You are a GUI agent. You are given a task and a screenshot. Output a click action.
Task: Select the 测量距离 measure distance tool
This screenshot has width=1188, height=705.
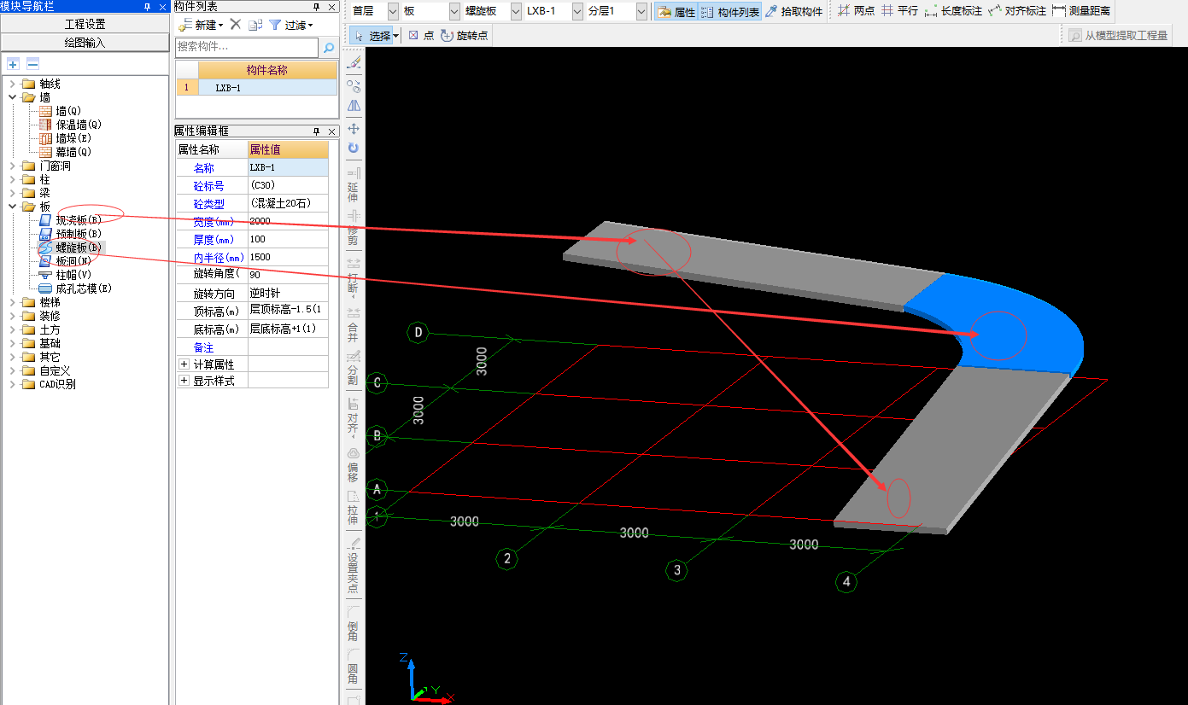1081,11
